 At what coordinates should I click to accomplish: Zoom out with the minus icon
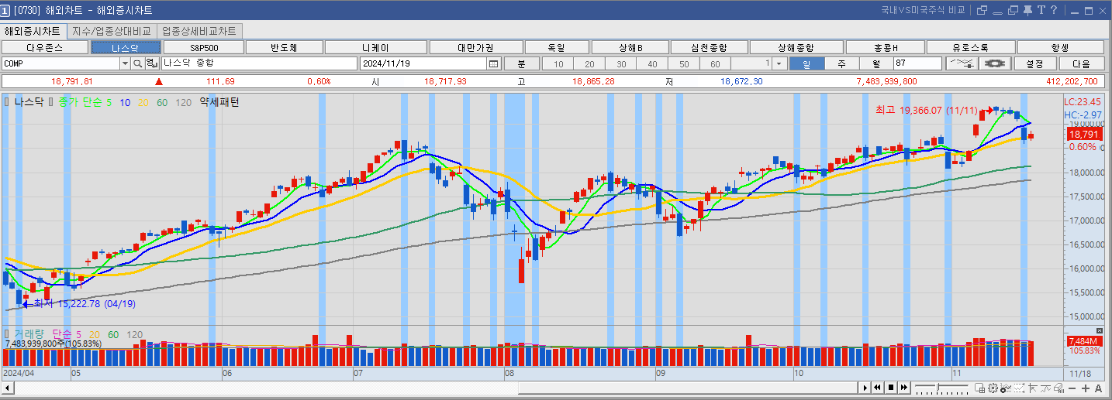(1072, 388)
